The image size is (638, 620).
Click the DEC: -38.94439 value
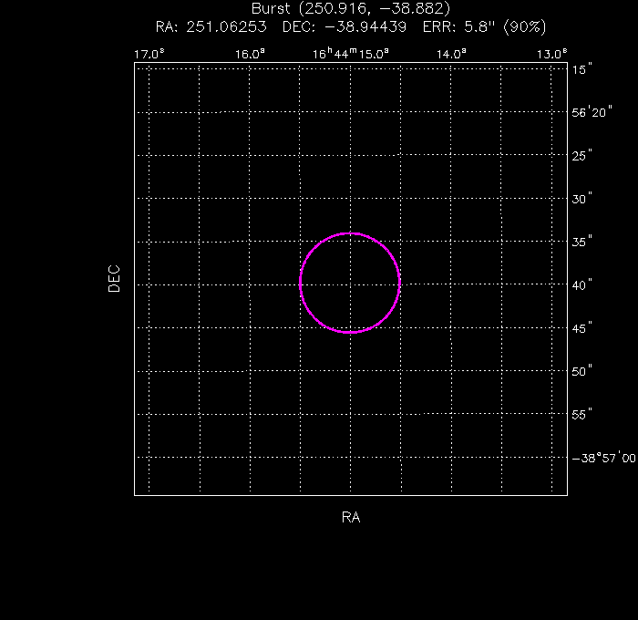[x=345, y=27]
